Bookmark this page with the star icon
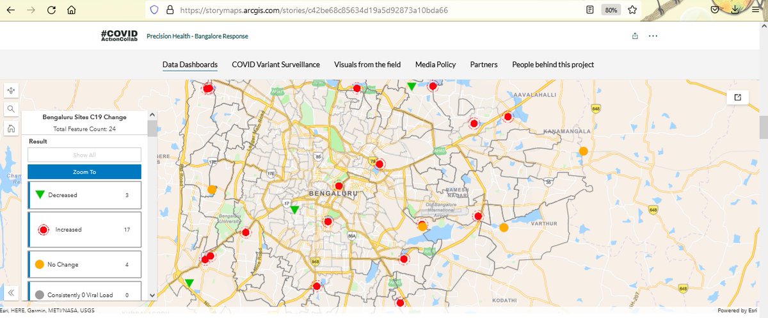This screenshot has height=318, width=768. tap(632, 10)
